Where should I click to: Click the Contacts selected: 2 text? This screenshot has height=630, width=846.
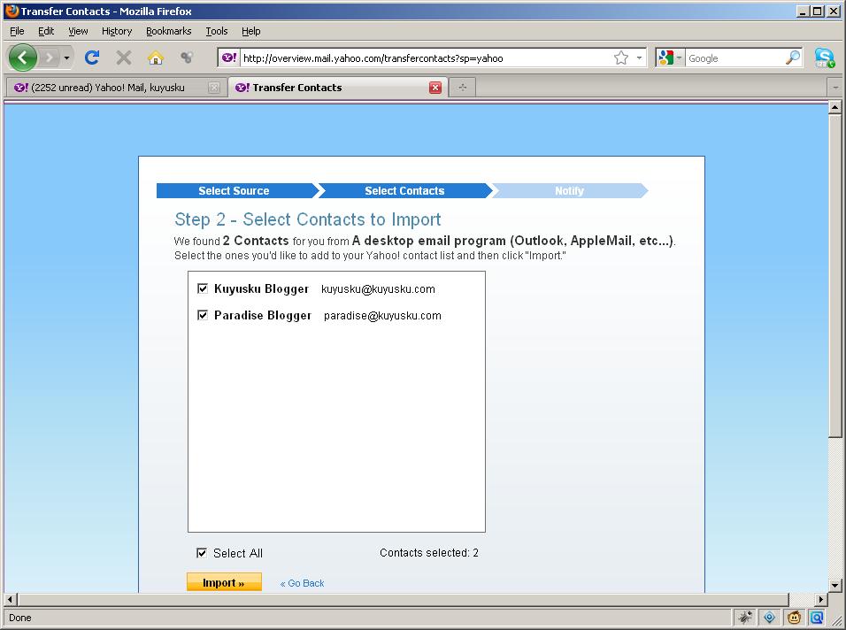(429, 553)
